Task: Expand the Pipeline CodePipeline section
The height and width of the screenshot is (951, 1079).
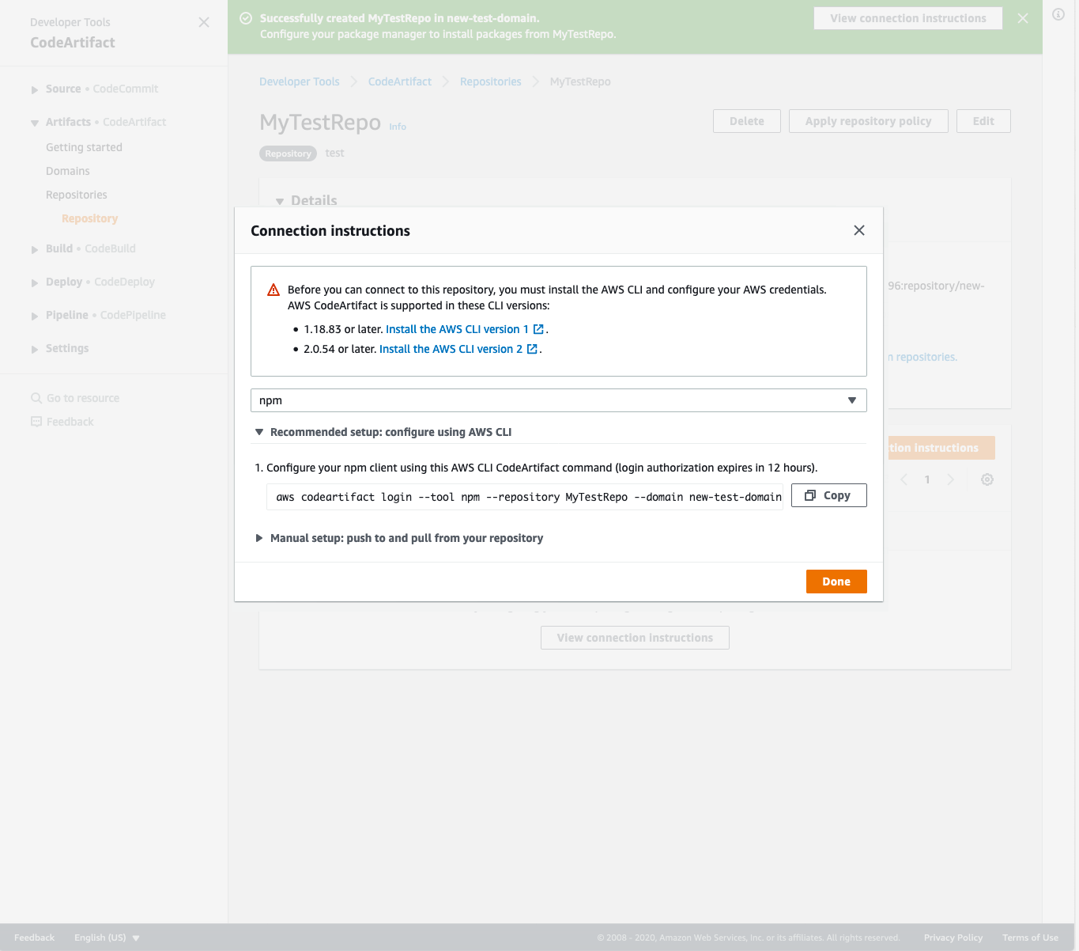Action: 35,316
